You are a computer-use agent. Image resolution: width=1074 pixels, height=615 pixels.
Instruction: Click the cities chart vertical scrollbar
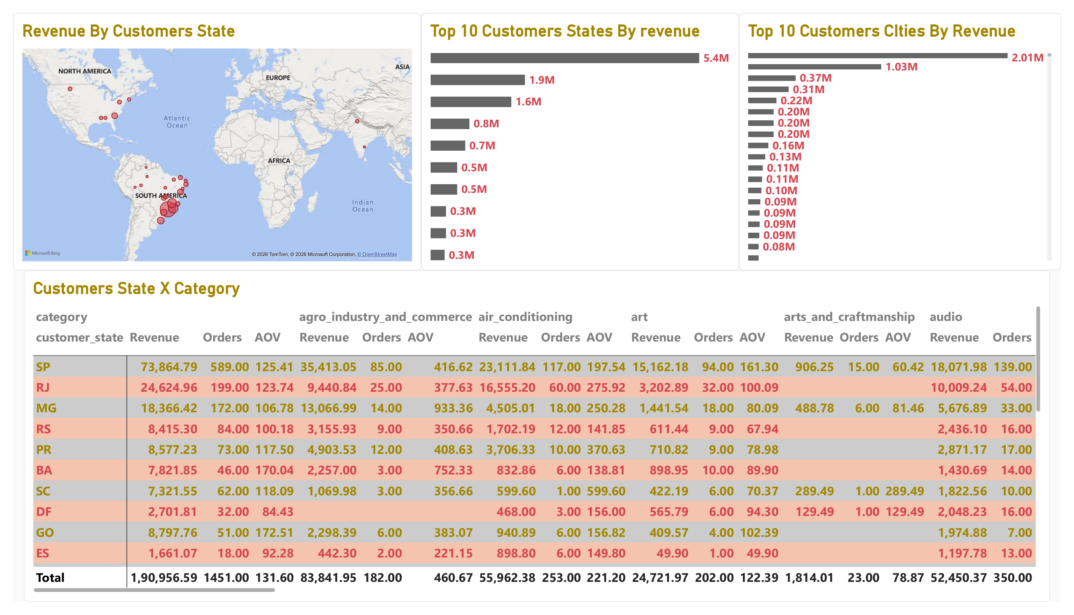click(x=1049, y=156)
